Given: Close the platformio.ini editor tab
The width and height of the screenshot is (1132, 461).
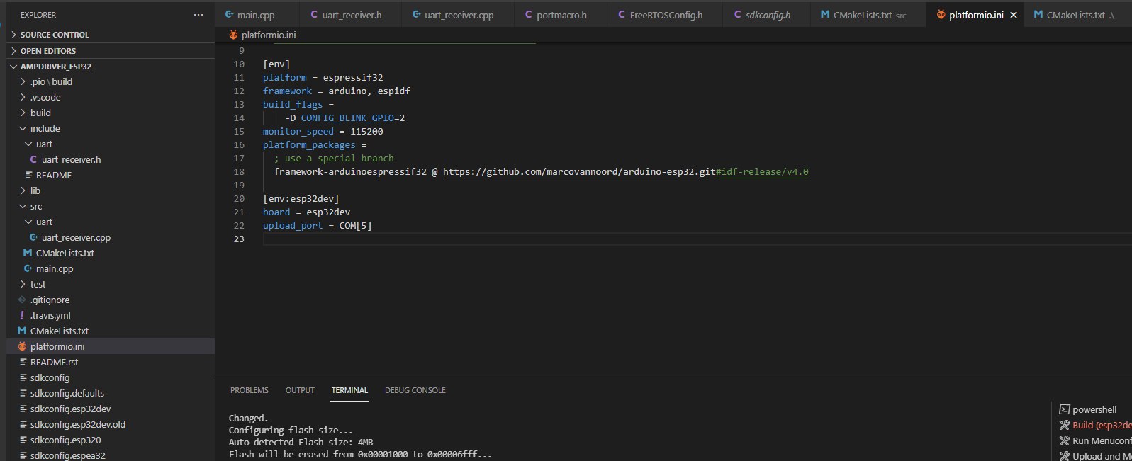Looking at the screenshot, I should coord(1014,15).
